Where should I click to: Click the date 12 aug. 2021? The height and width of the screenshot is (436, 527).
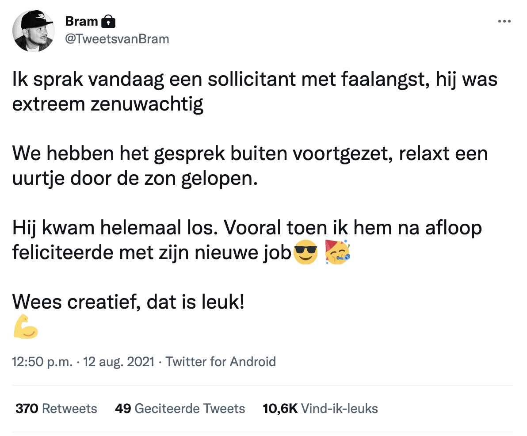118,362
